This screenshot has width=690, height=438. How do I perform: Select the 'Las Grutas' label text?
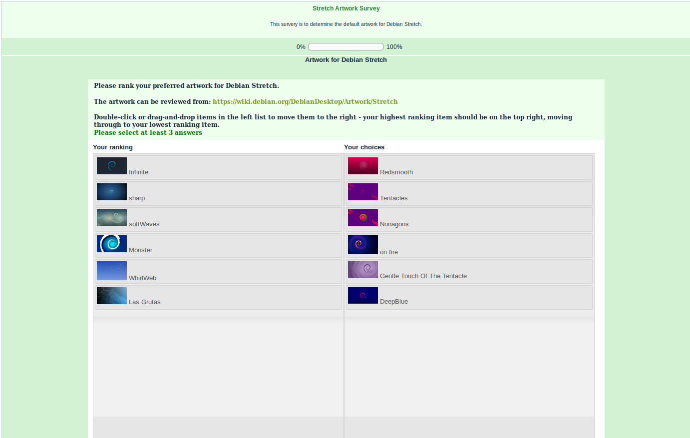[x=145, y=302]
